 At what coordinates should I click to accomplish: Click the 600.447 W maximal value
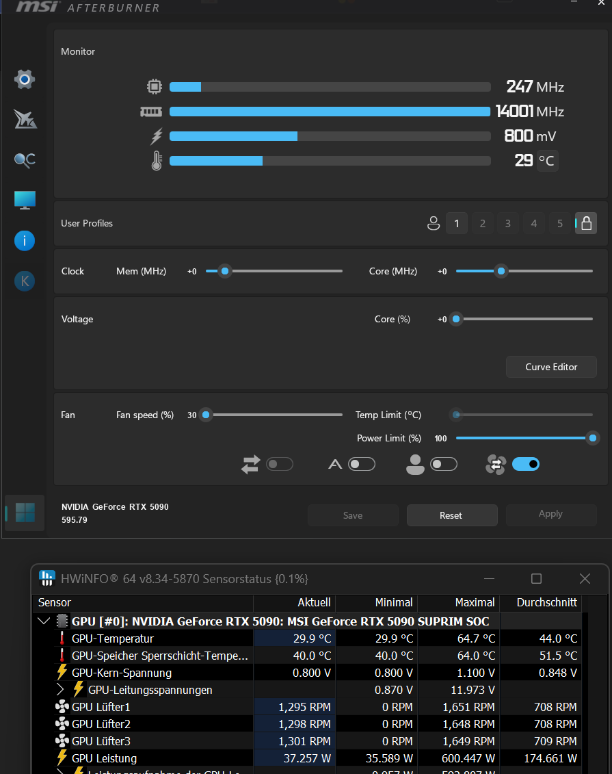point(468,758)
